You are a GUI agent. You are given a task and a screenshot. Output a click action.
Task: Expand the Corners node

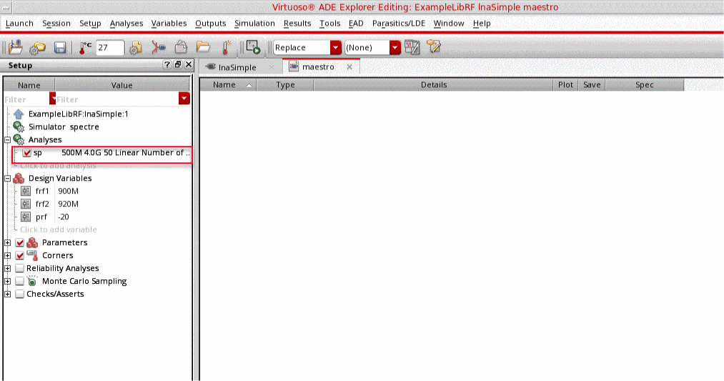click(x=7, y=255)
